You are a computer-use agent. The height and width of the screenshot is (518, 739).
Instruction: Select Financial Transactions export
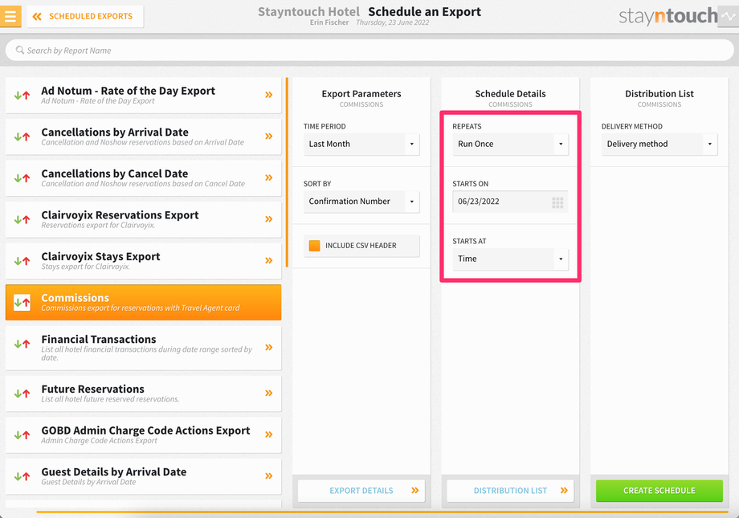tap(143, 348)
